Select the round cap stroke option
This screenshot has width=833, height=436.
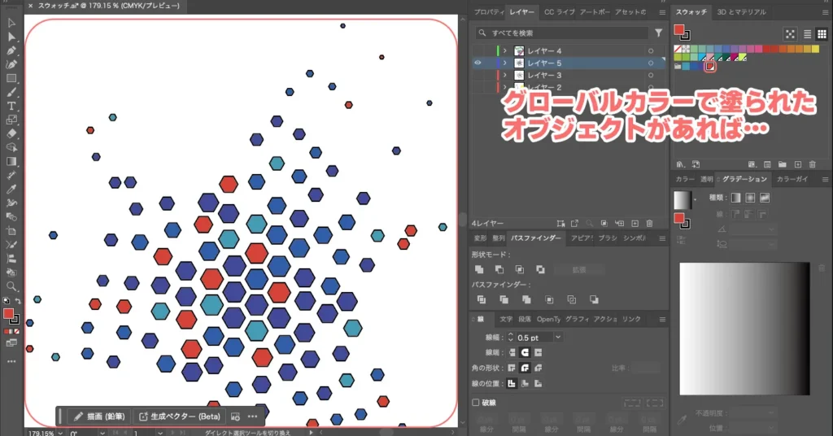click(525, 352)
